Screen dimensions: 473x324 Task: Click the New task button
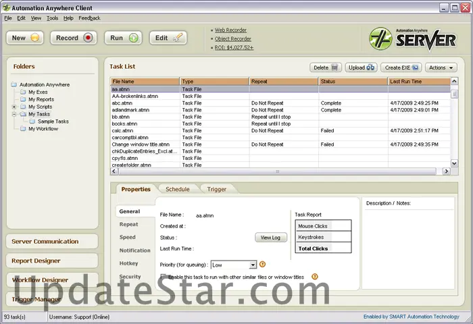[25, 38]
